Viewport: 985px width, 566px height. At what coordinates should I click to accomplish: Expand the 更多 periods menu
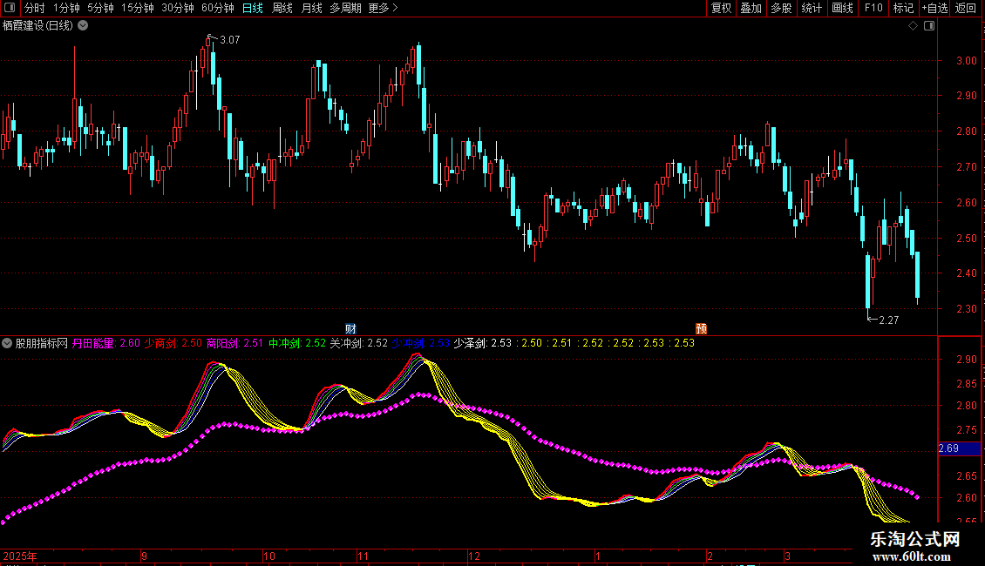(383, 9)
